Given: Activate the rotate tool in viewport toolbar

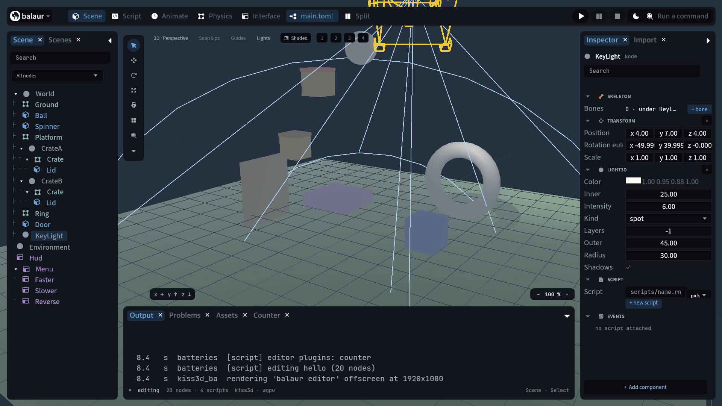Looking at the screenshot, I should pyautogui.click(x=133, y=76).
